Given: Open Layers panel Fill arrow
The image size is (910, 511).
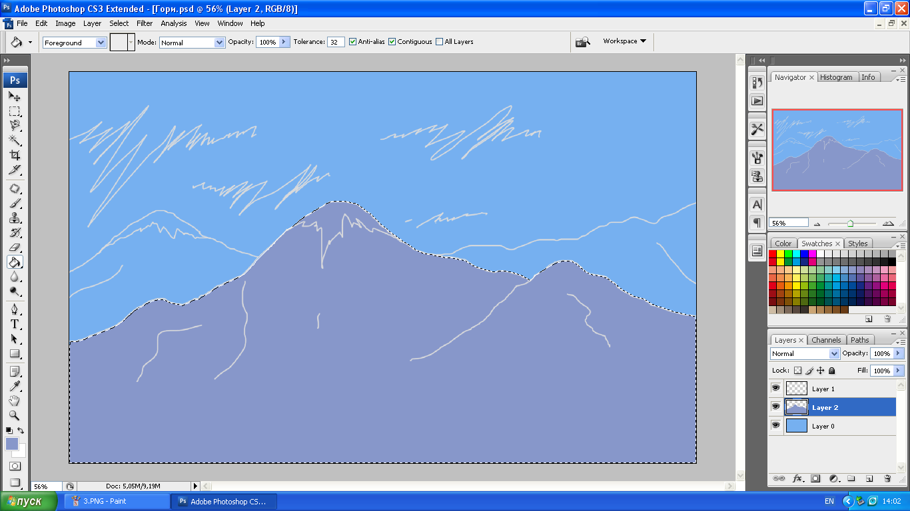Looking at the screenshot, I should pyautogui.click(x=899, y=371).
